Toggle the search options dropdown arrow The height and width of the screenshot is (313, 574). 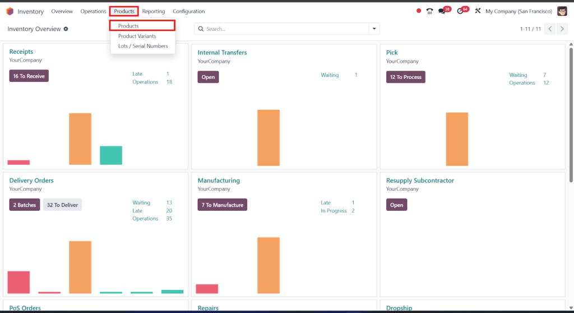[374, 29]
